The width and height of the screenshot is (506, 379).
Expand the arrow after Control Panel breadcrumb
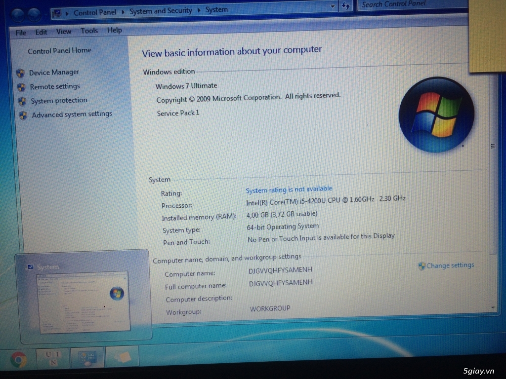123,12
